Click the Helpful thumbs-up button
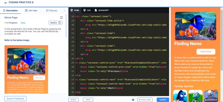 click(x=55, y=23)
